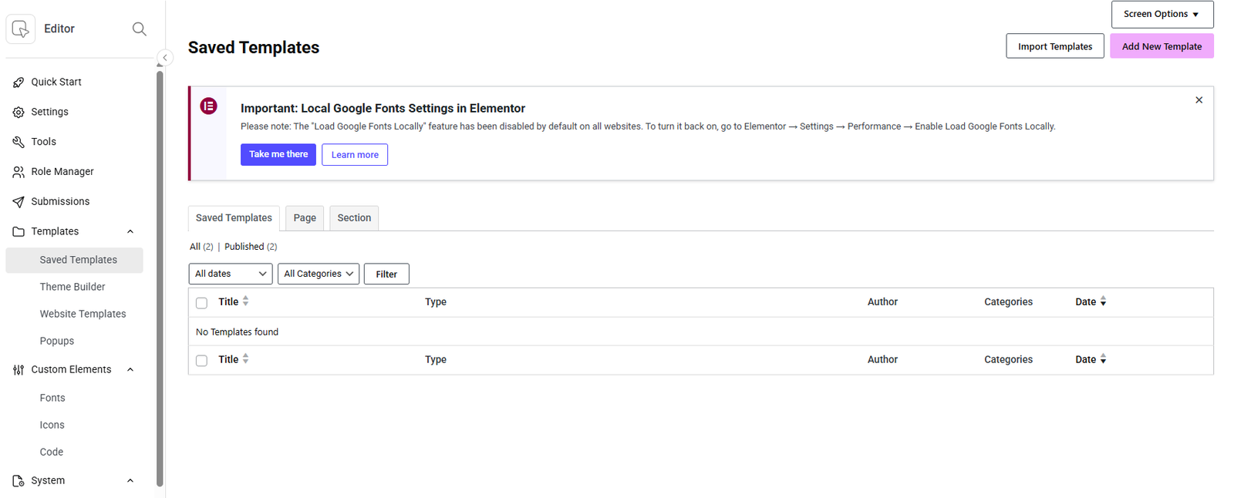
Task: Open the All dates dropdown
Action: (x=231, y=274)
